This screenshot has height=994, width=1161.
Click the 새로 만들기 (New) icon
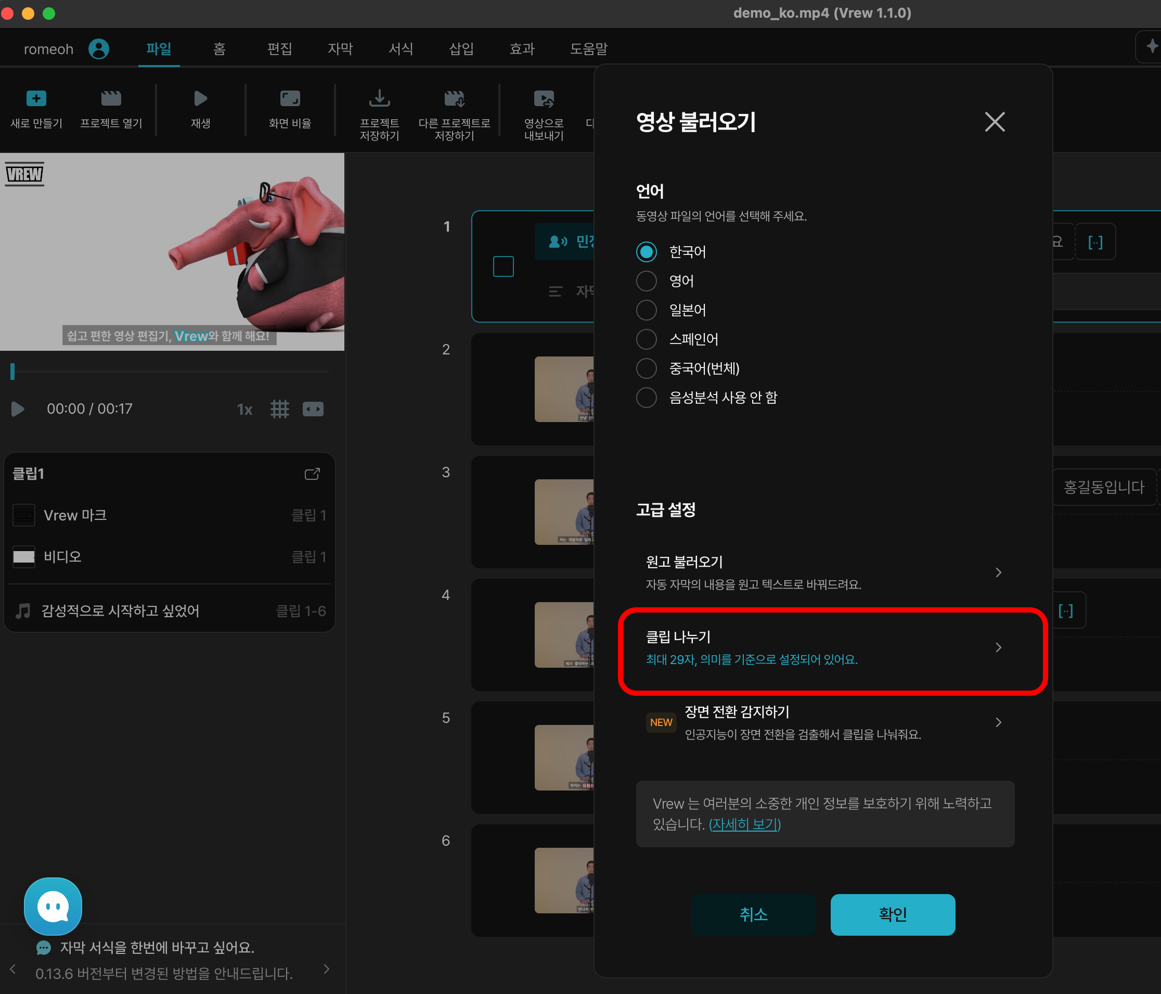(36, 99)
